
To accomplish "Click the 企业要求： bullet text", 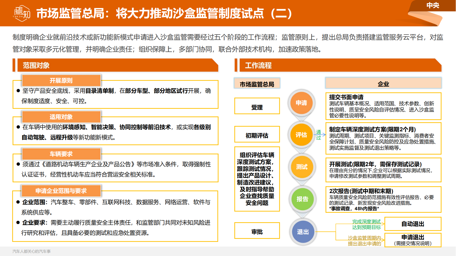I will [35, 223].
